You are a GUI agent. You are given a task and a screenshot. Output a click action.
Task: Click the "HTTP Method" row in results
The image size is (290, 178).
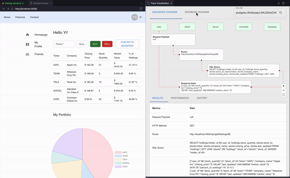pyautogui.click(x=218, y=126)
